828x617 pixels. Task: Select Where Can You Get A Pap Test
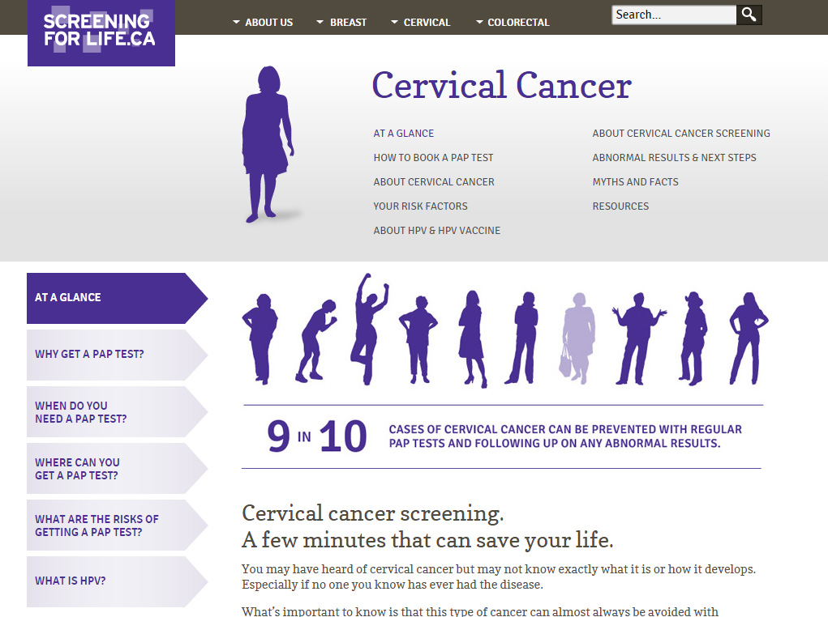click(x=116, y=468)
